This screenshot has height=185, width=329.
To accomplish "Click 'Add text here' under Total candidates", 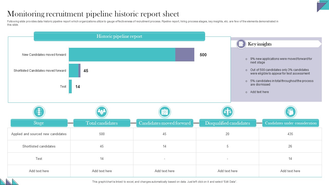I will click(x=102, y=171).
